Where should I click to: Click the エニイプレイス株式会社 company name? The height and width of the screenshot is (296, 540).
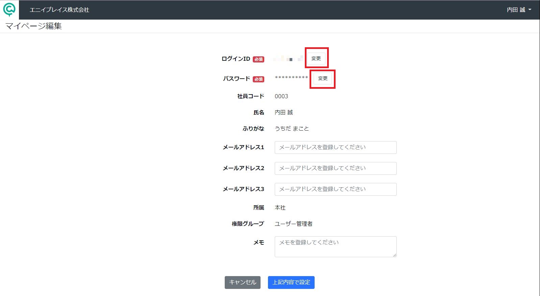click(x=59, y=10)
